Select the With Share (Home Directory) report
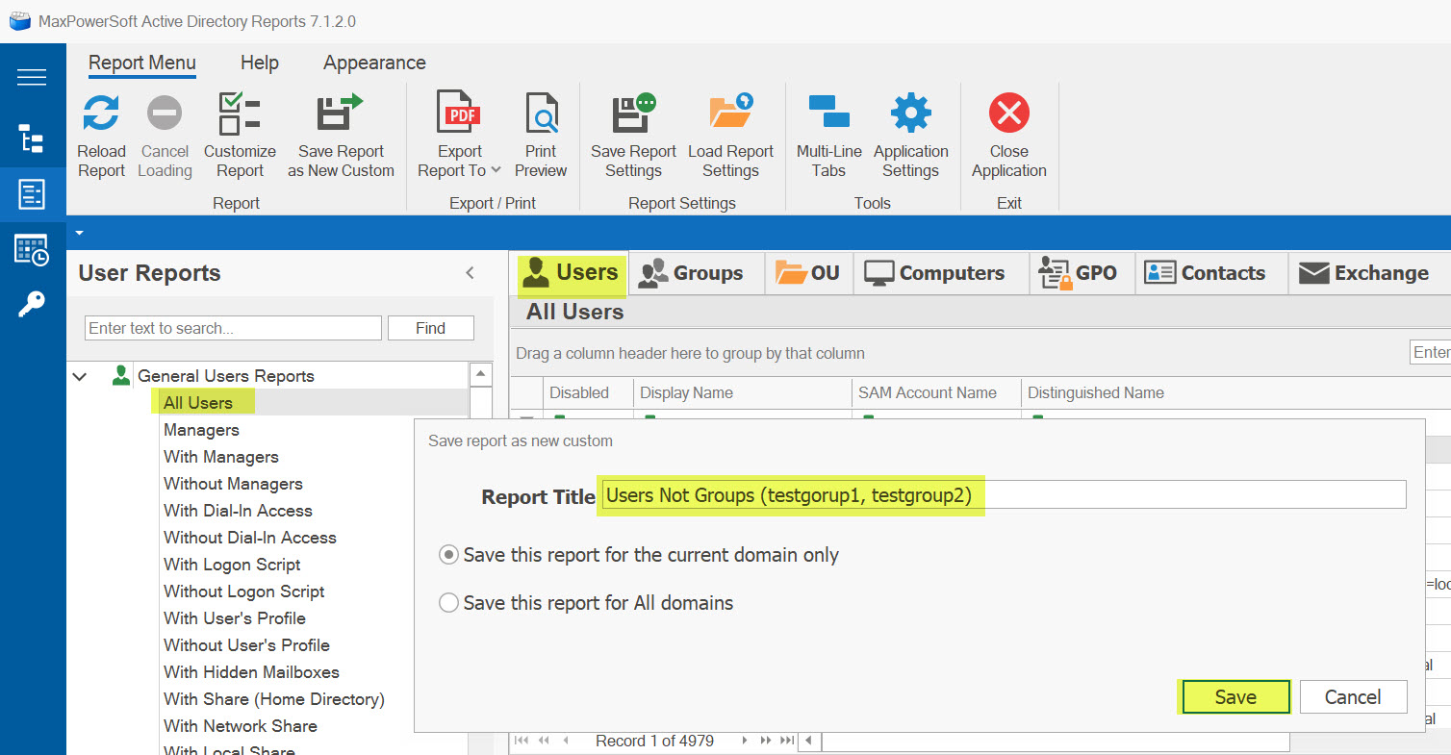This screenshot has height=755, width=1451. [274, 699]
